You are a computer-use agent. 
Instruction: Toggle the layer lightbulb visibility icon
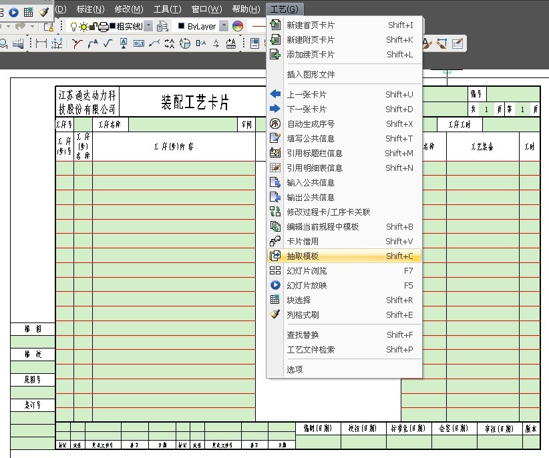tap(73, 27)
